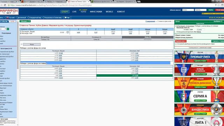The height and width of the screenshot is (126, 224).
Task: Click the password input field
Action: click(x=201, y=10)
